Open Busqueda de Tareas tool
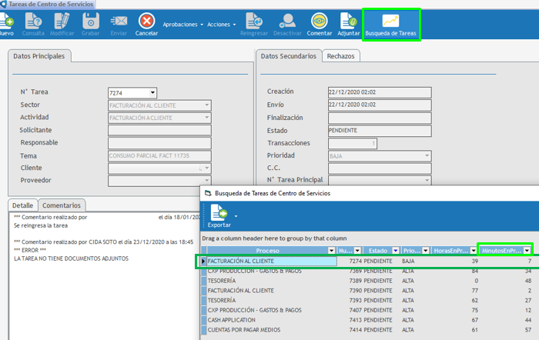The image size is (539, 340). coord(391,21)
